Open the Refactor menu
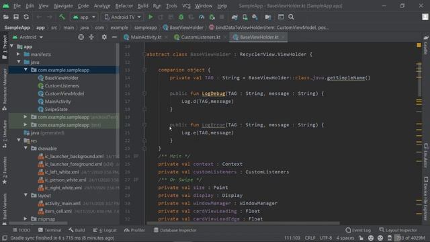This screenshot has height=242, width=430. point(124,6)
